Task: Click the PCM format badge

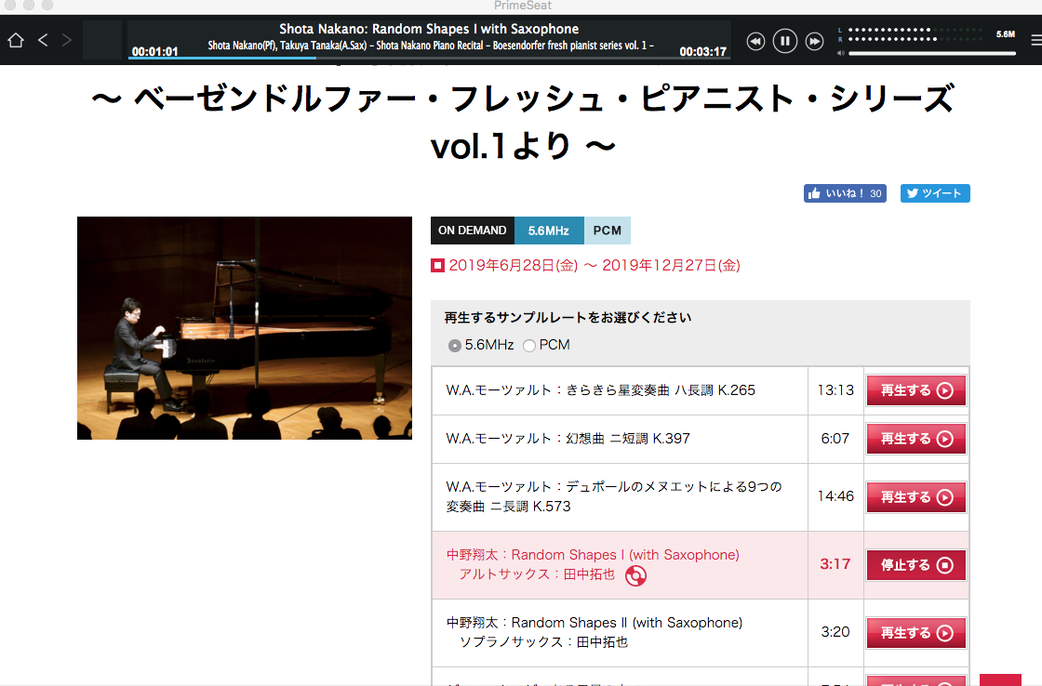Action: 608,231
